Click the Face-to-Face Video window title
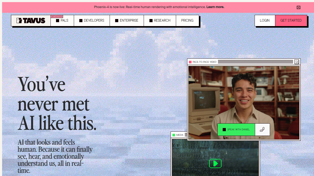This screenshot has width=314, height=176. click(x=204, y=62)
